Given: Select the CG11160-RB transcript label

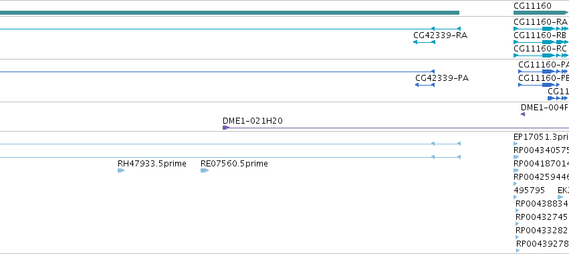Looking at the screenshot, I should pos(540,35).
